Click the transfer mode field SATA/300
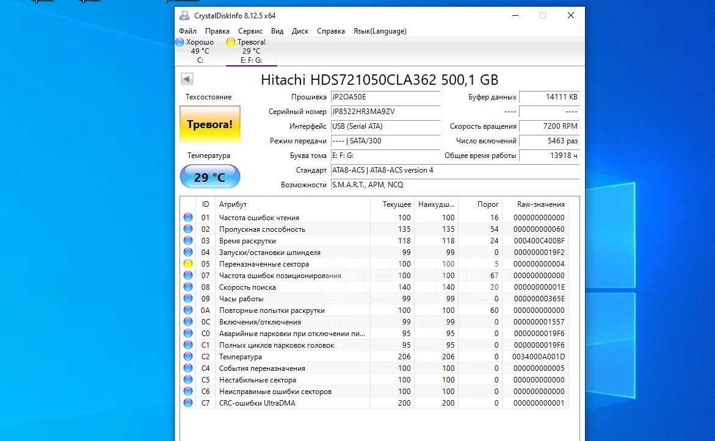Image resolution: width=715 pixels, height=441 pixels. click(x=385, y=141)
